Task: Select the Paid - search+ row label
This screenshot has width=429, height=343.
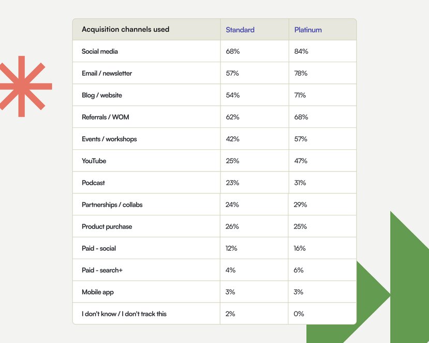Action: (102, 270)
